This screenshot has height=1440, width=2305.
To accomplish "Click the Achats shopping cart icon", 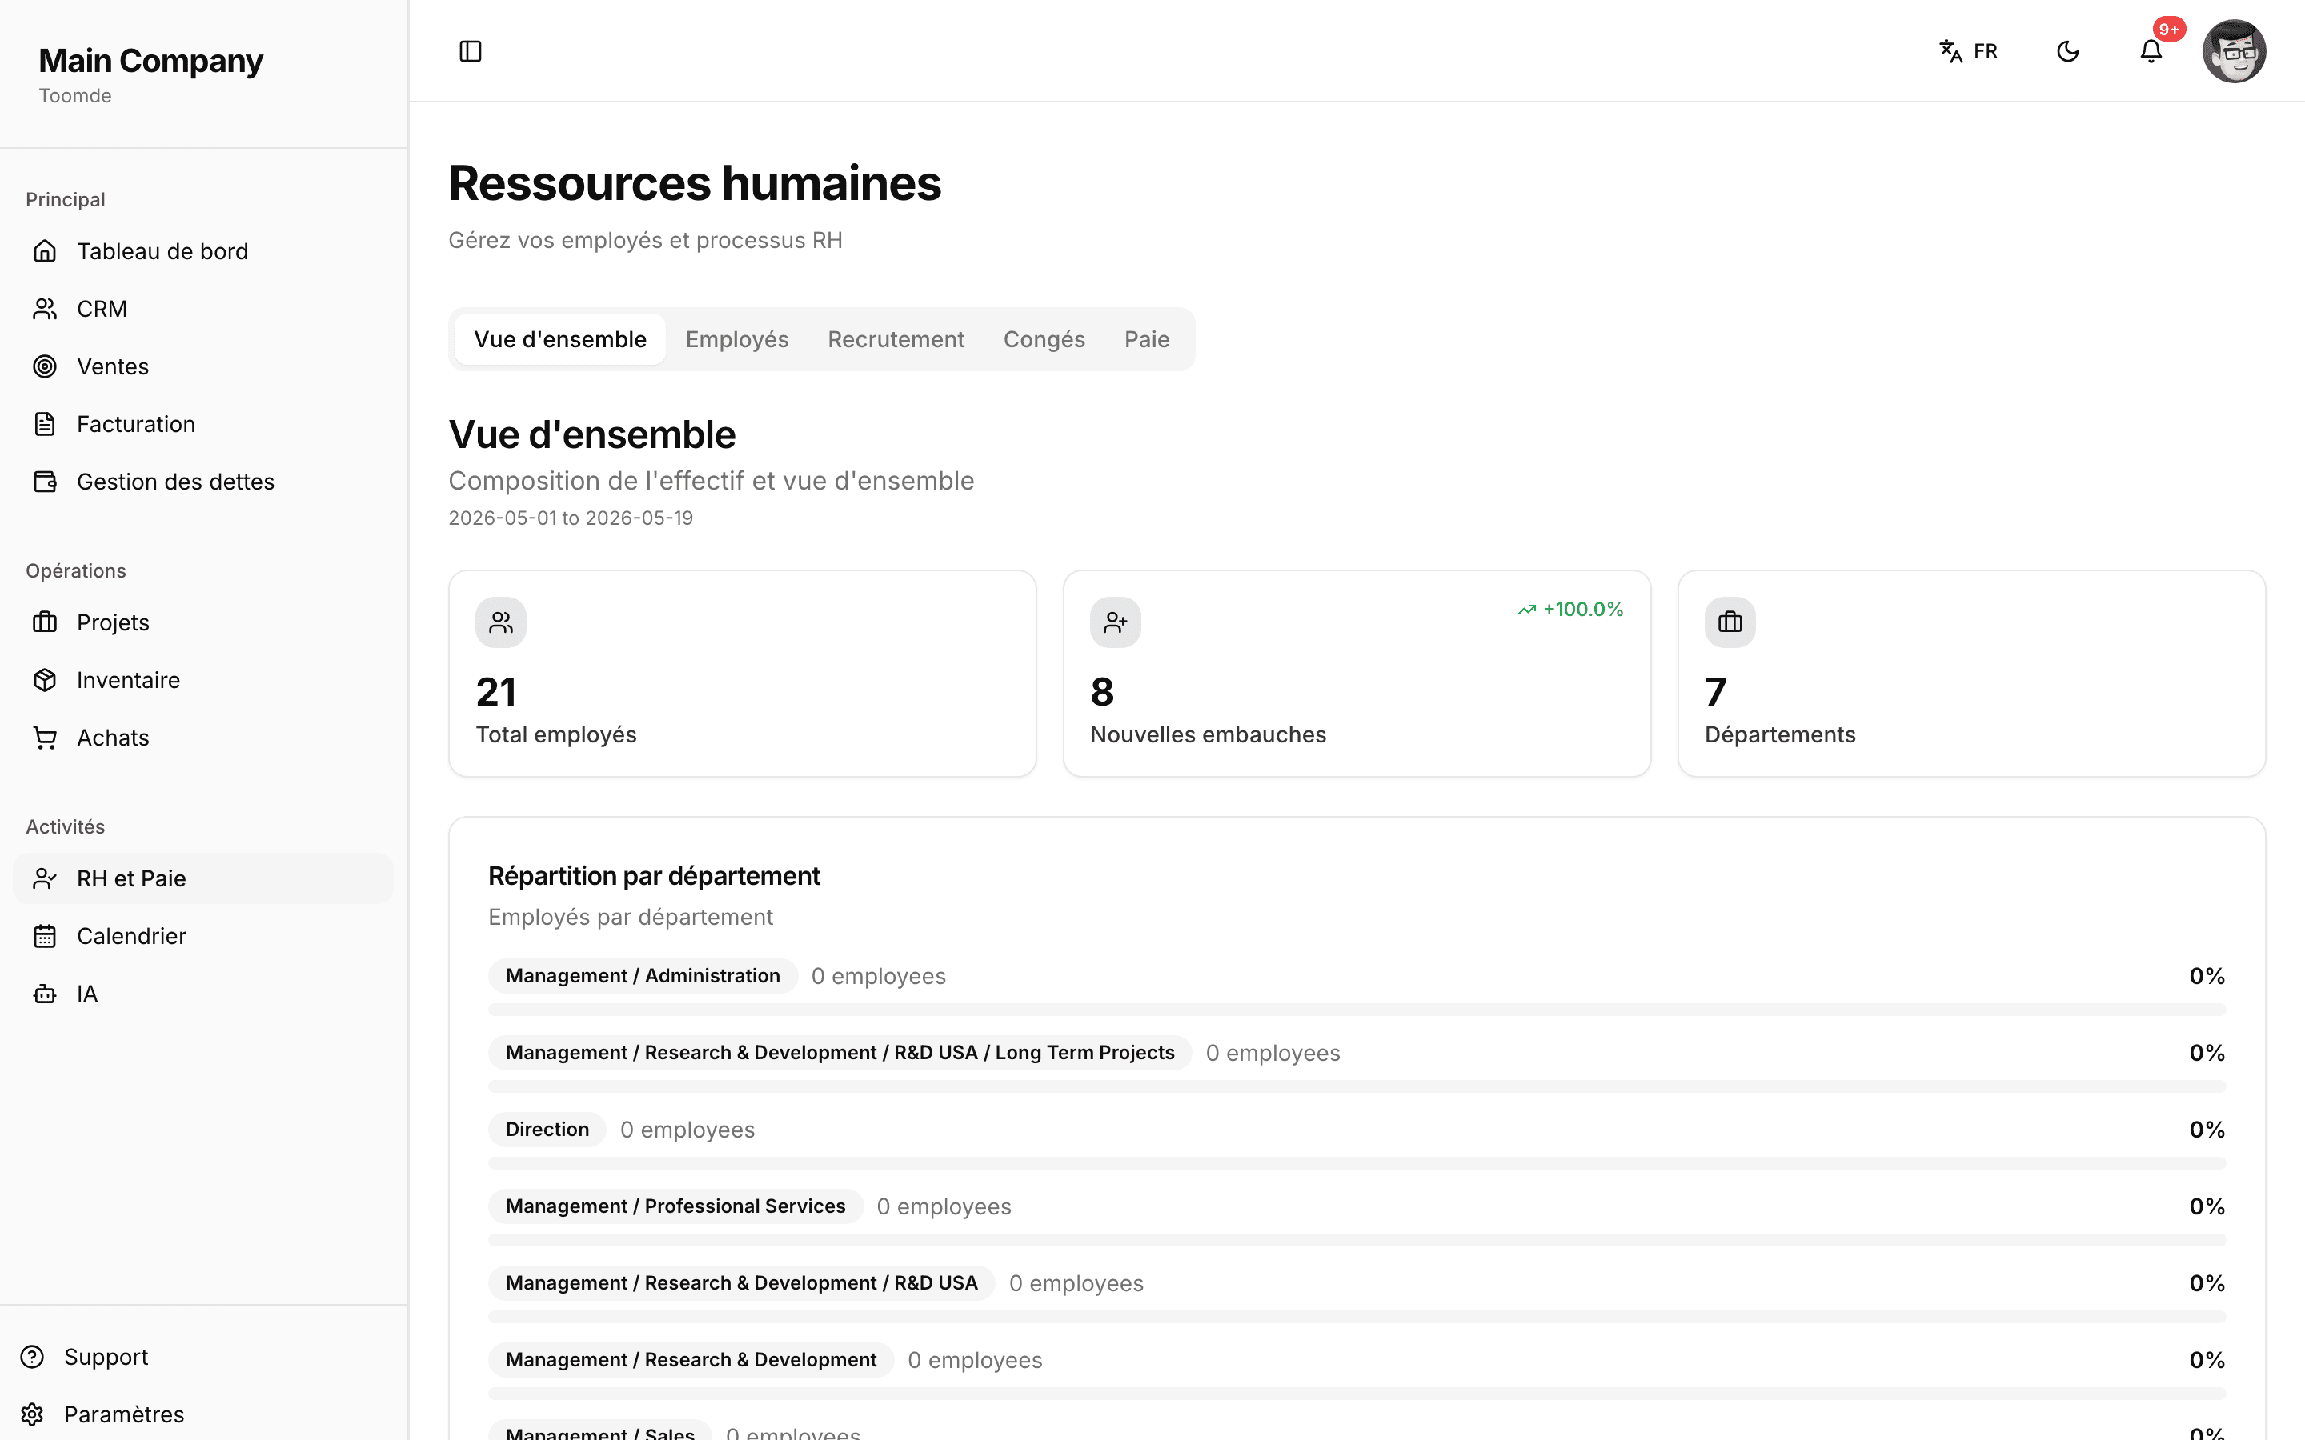I will click(x=45, y=738).
